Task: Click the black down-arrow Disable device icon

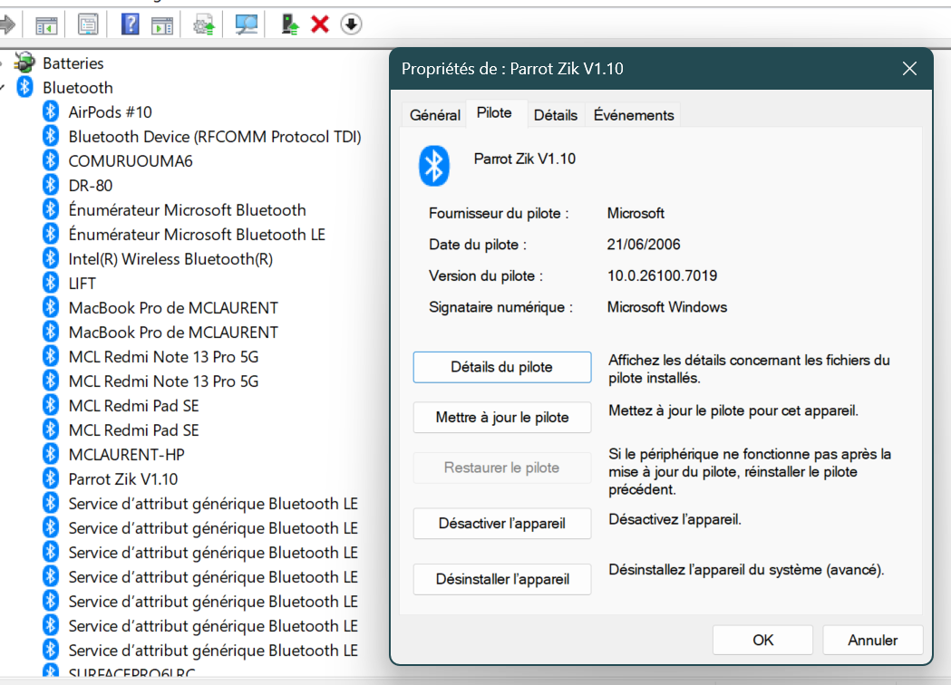Action: [x=351, y=24]
